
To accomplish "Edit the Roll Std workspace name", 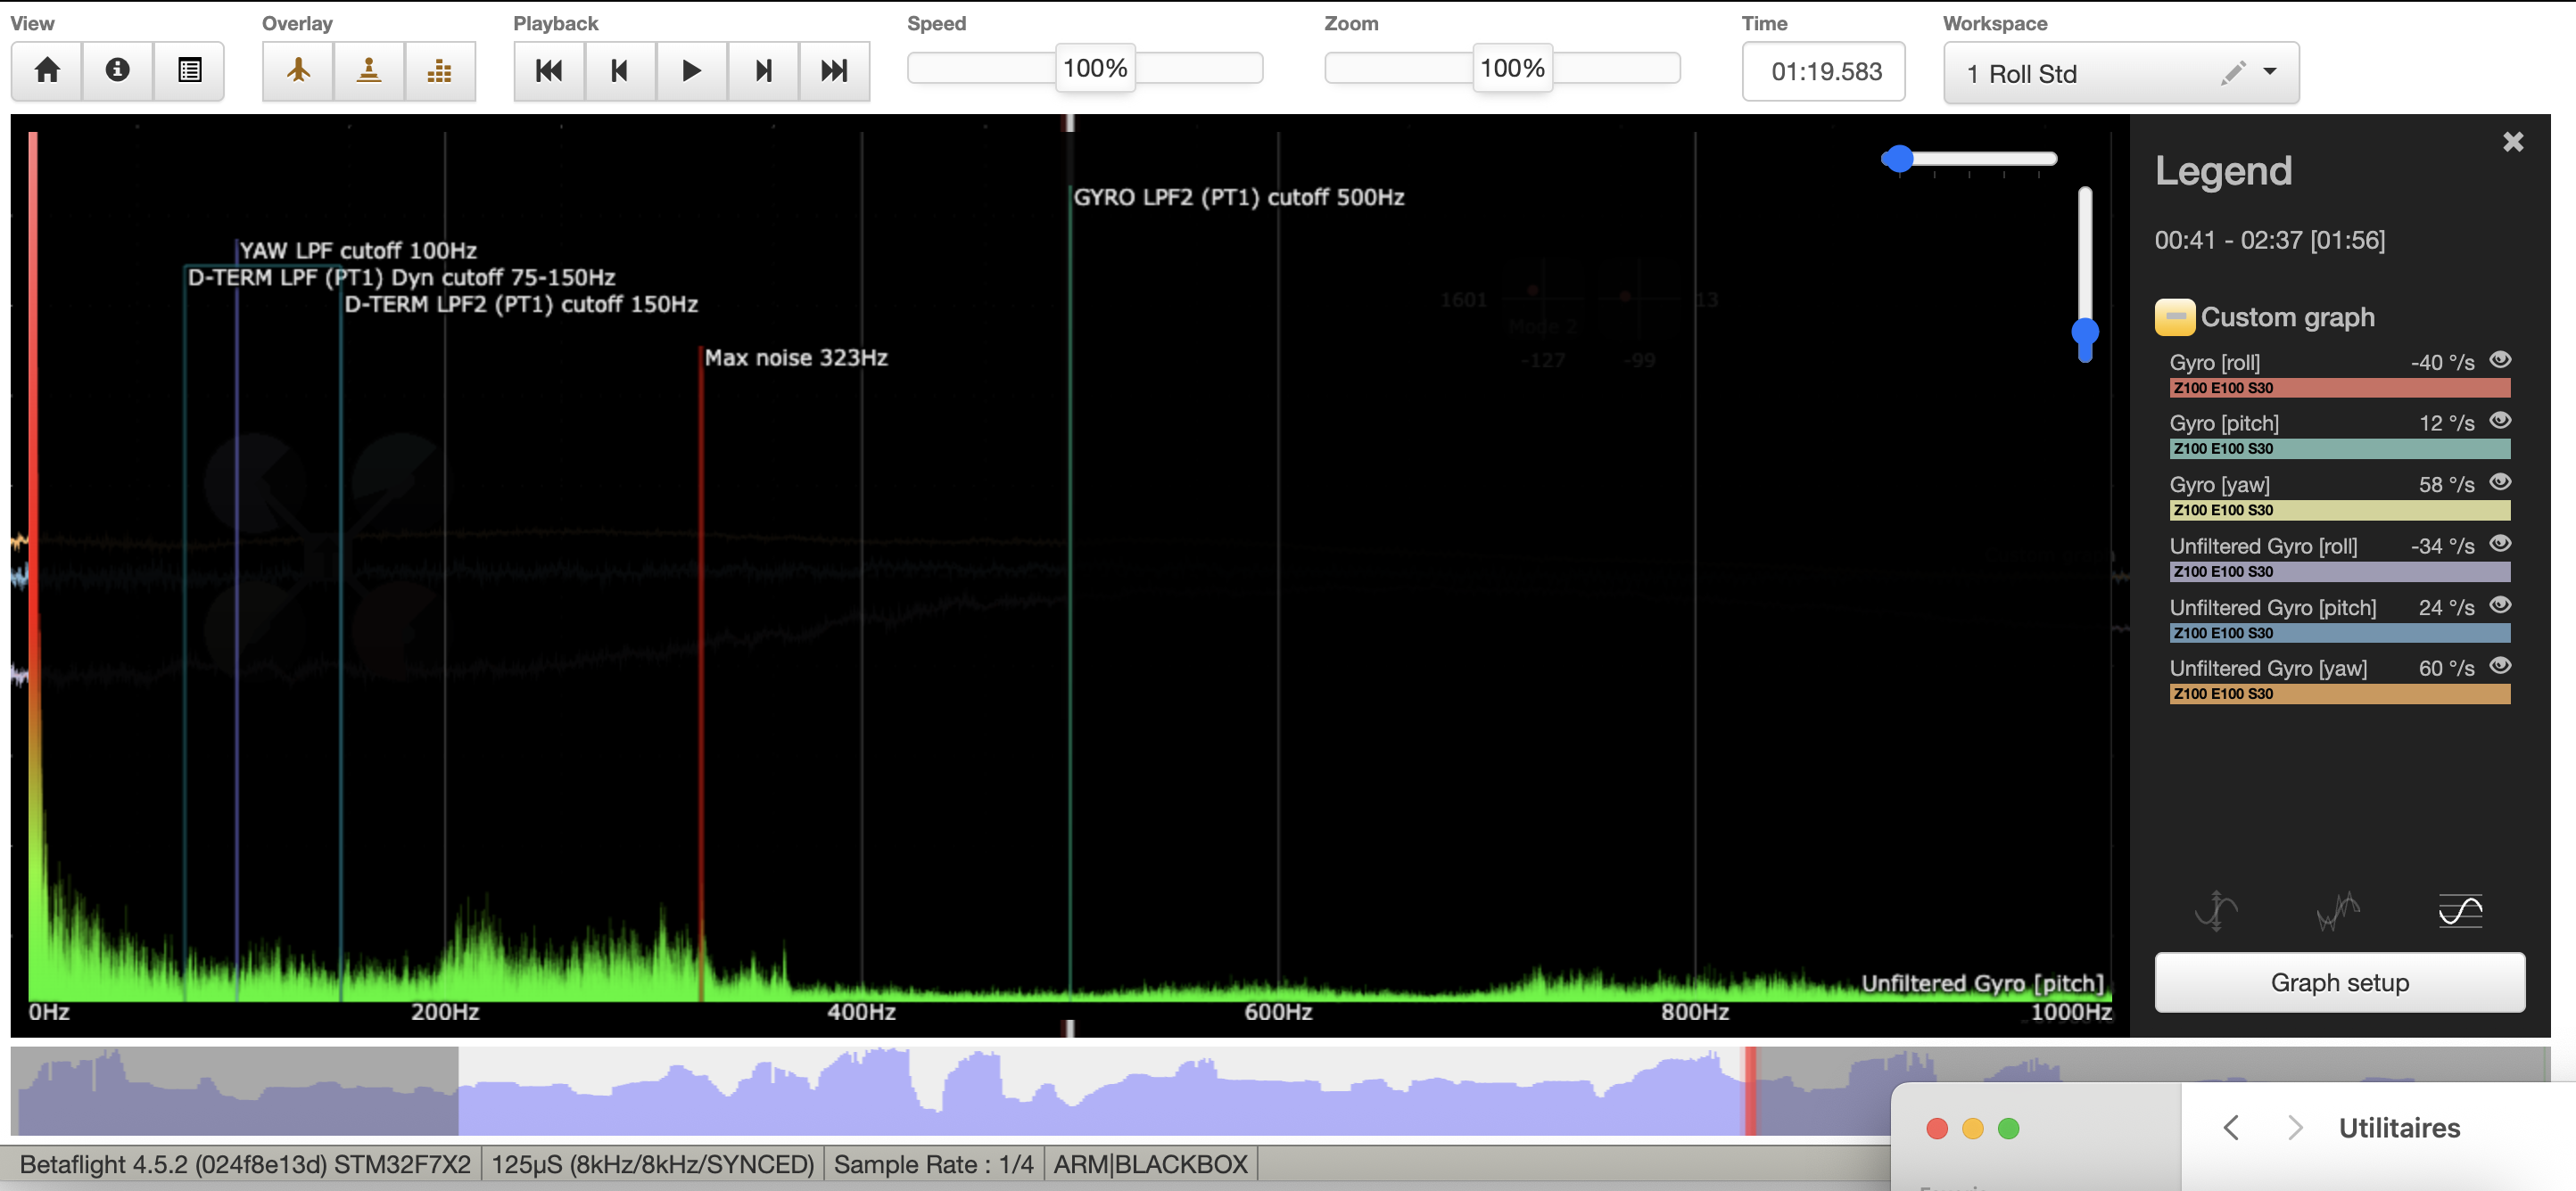I will (x=2233, y=72).
